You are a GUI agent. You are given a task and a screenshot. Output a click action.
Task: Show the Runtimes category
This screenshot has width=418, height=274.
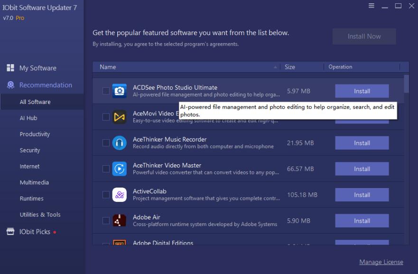[31, 198]
